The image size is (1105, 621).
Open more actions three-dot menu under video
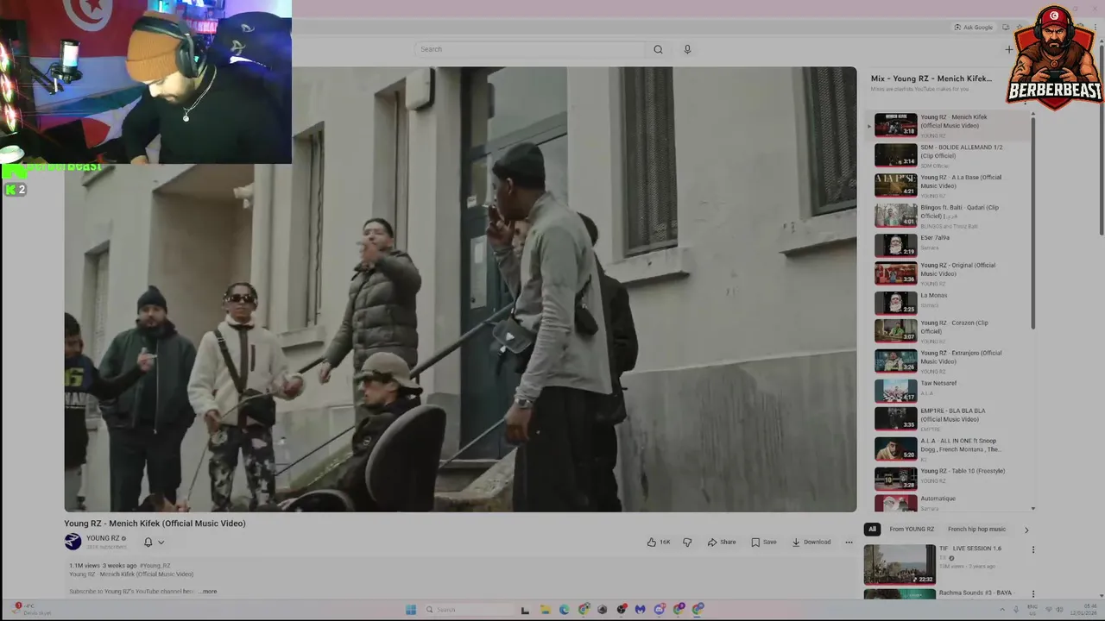click(x=849, y=543)
